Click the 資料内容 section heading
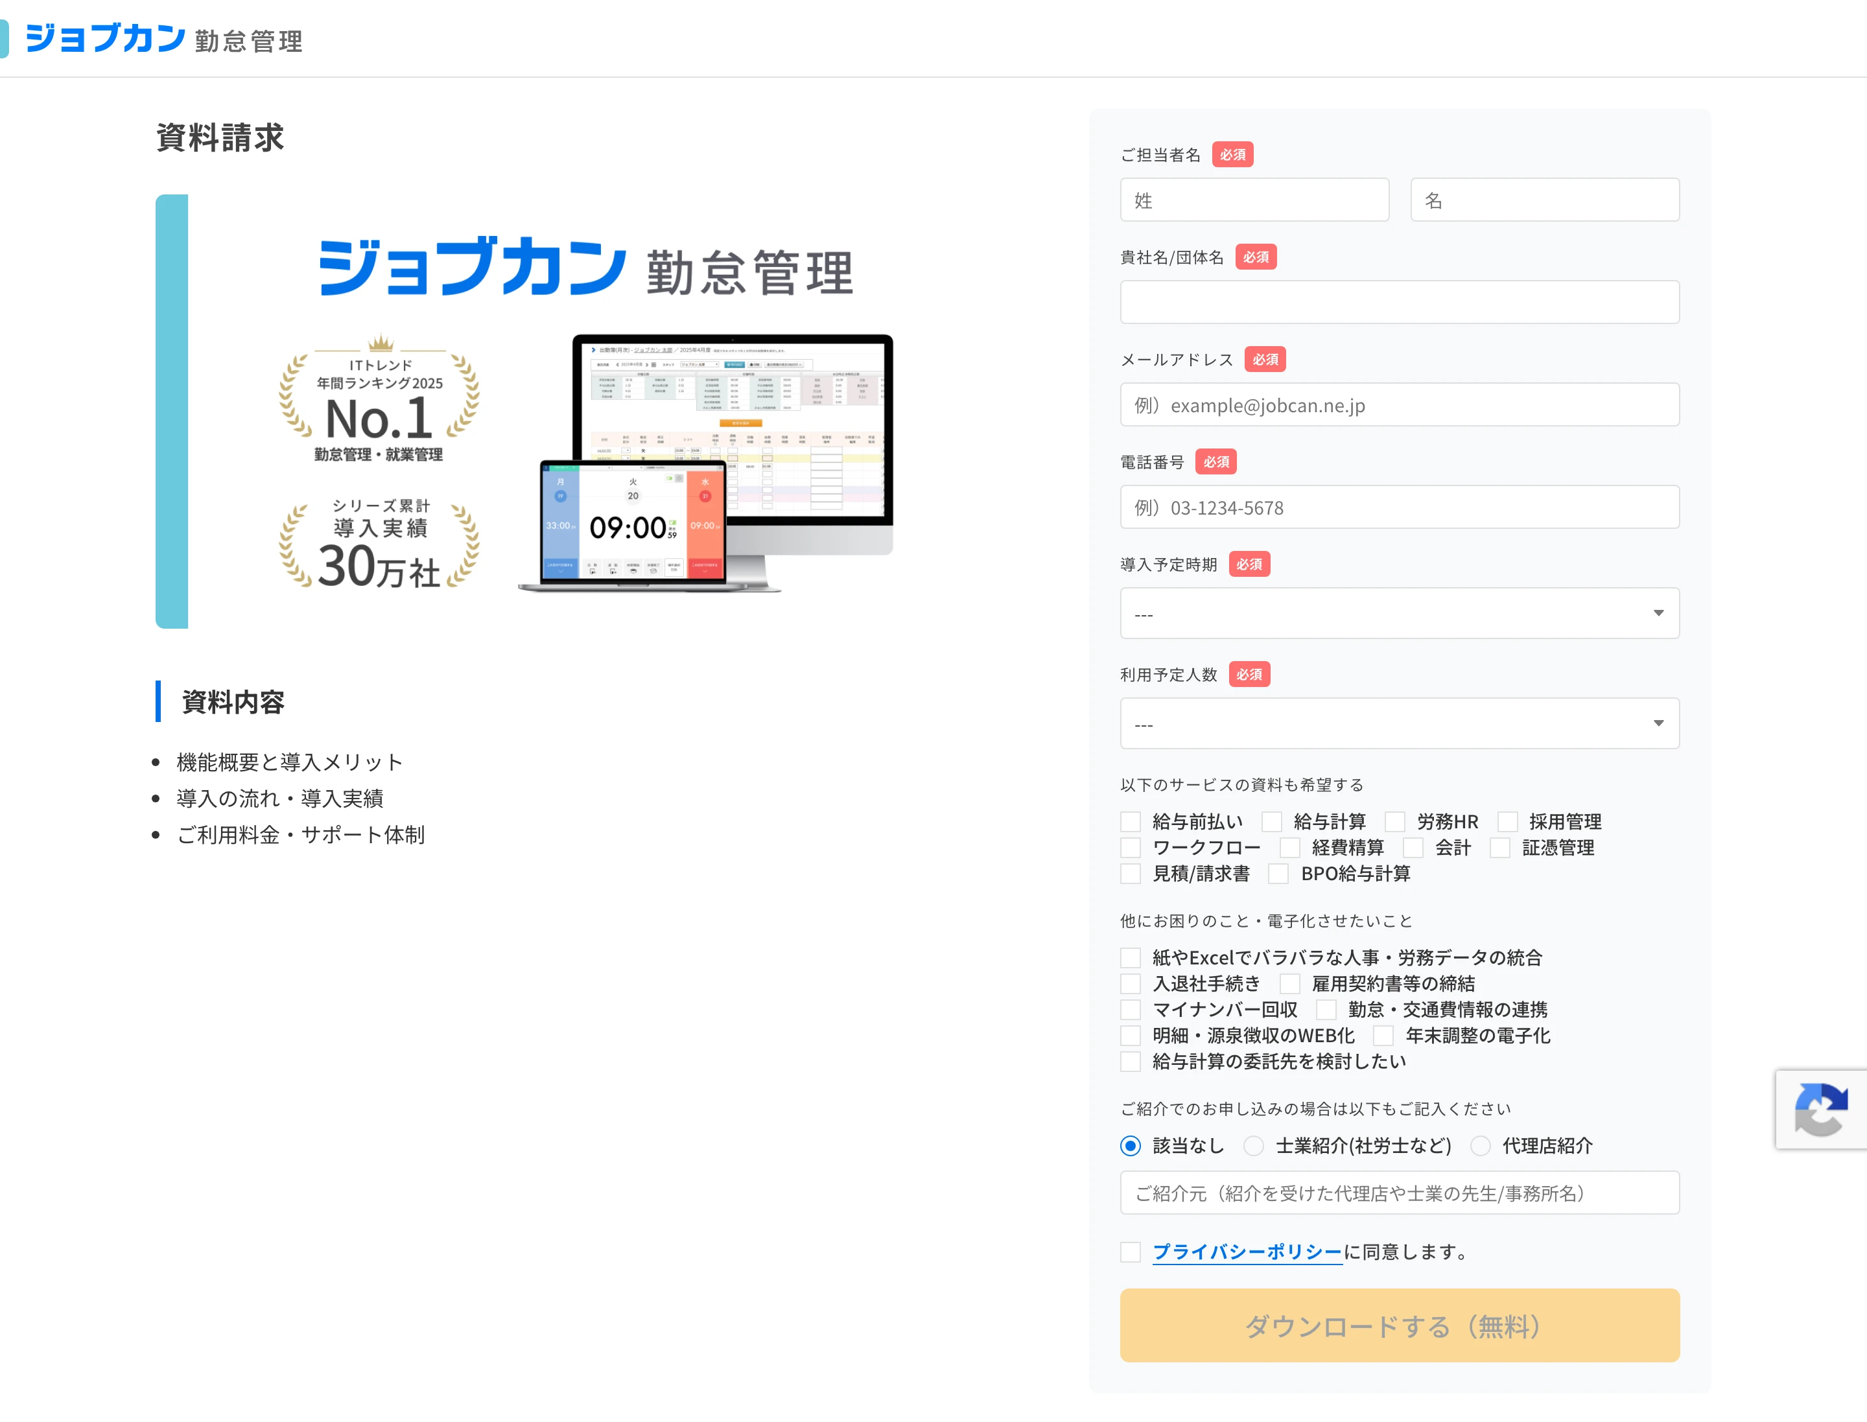1867x1422 pixels. point(233,702)
